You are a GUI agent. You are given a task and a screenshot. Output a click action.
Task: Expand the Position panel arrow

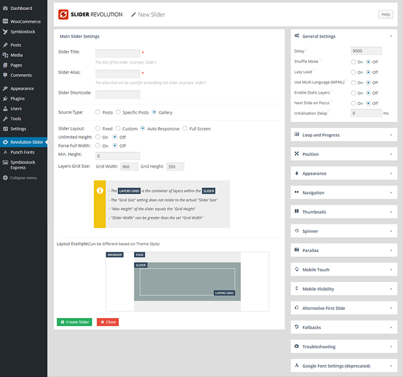(x=391, y=154)
